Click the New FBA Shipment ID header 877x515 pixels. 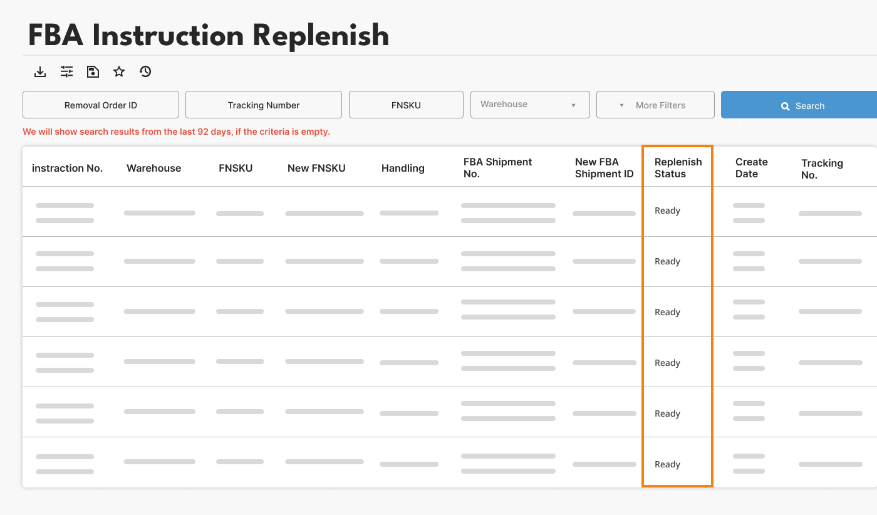(604, 168)
